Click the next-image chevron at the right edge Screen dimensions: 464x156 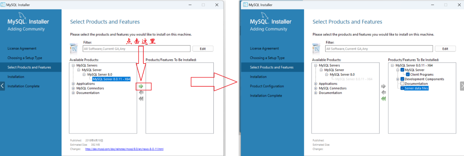click(x=462, y=86)
